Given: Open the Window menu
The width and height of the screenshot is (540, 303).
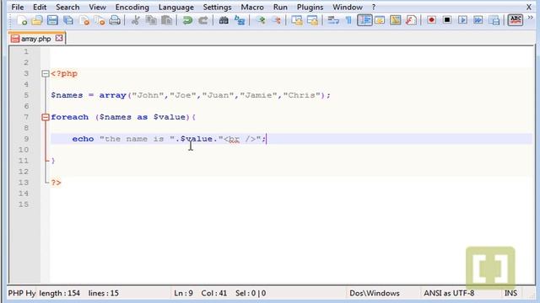Looking at the screenshot, I should 348,7.
